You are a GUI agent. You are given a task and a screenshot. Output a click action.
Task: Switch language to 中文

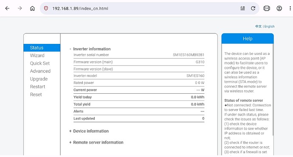[x=259, y=27]
